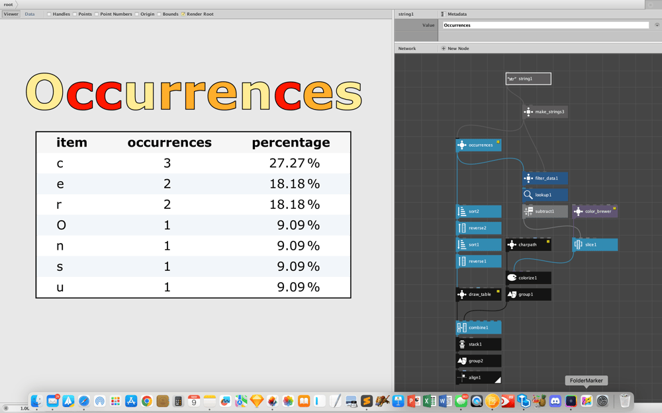
Task: Enable the Origin checkbox
Action: (x=137, y=14)
